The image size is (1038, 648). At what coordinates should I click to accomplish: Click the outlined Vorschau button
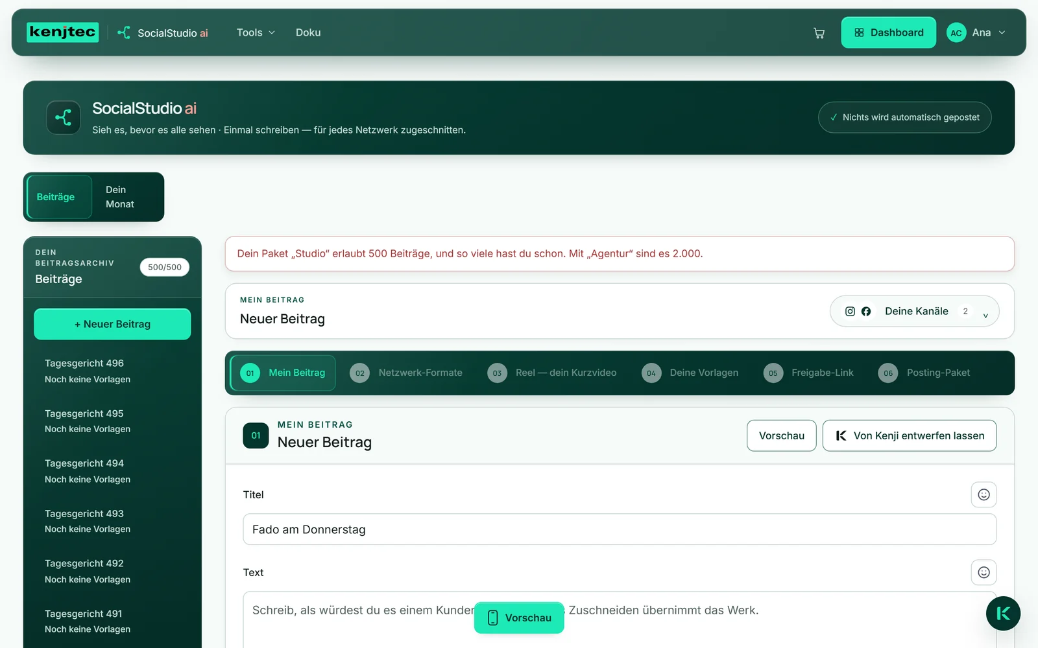pyautogui.click(x=782, y=435)
